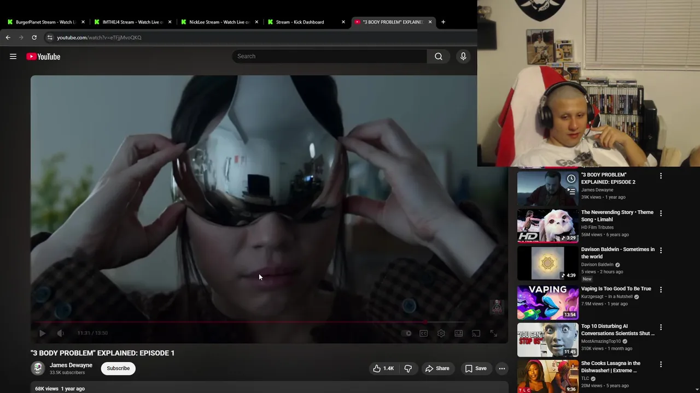Open options menu for Neverending Story video
The height and width of the screenshot is (393, 700).
point(661,213)
